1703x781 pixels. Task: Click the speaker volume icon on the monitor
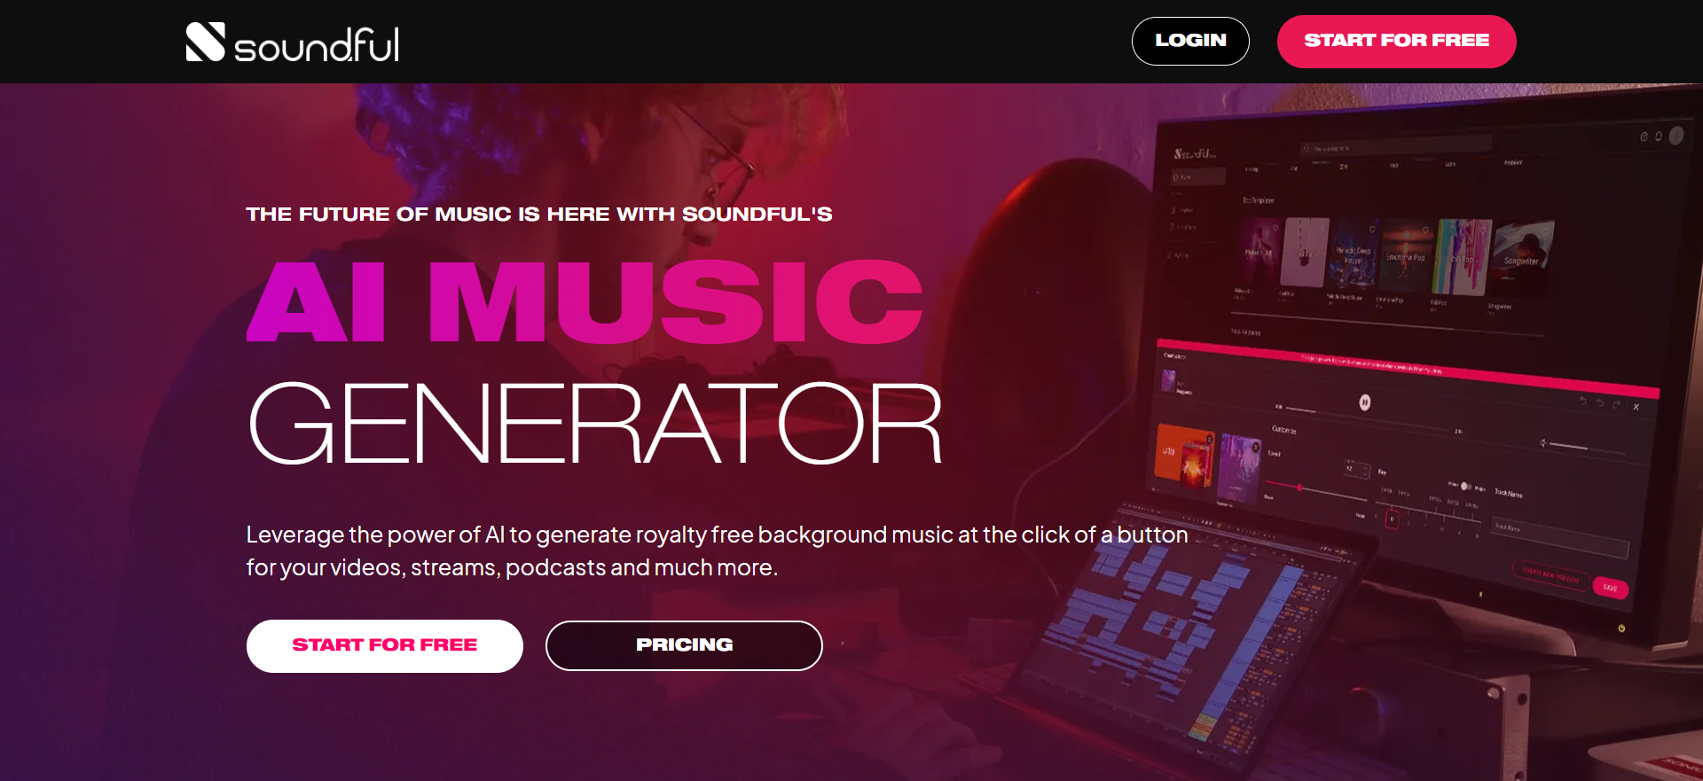pos(1543,442)
